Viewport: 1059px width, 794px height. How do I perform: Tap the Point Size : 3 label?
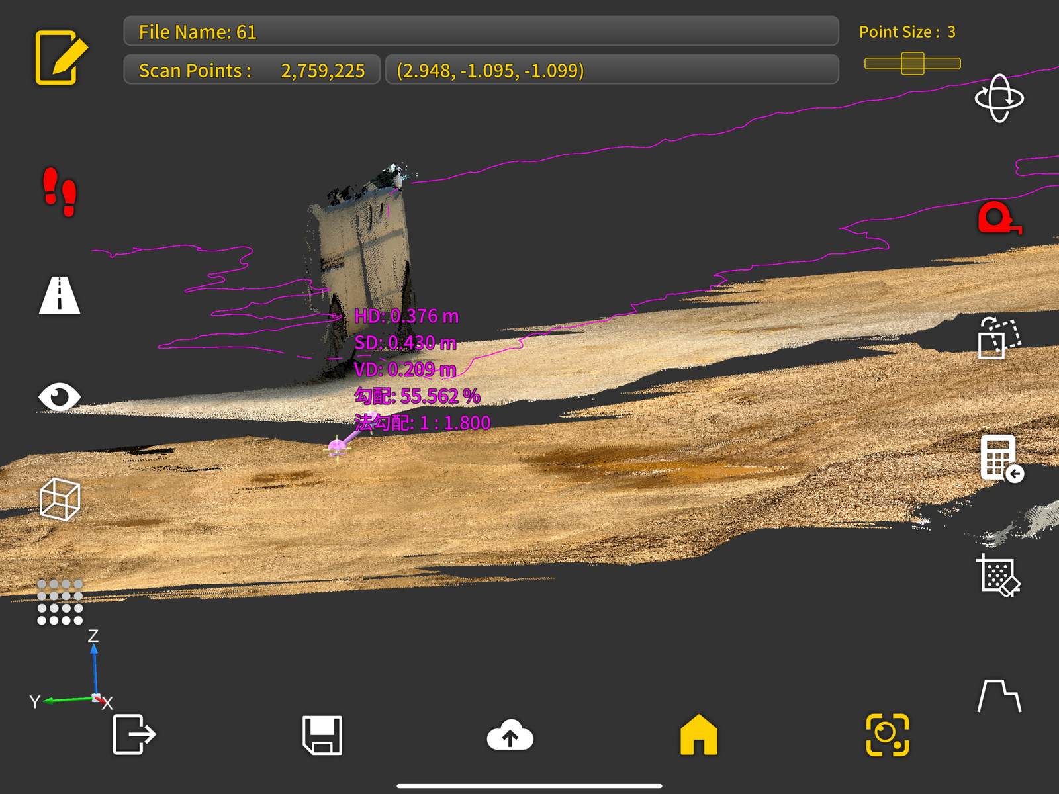pos(907,32)
